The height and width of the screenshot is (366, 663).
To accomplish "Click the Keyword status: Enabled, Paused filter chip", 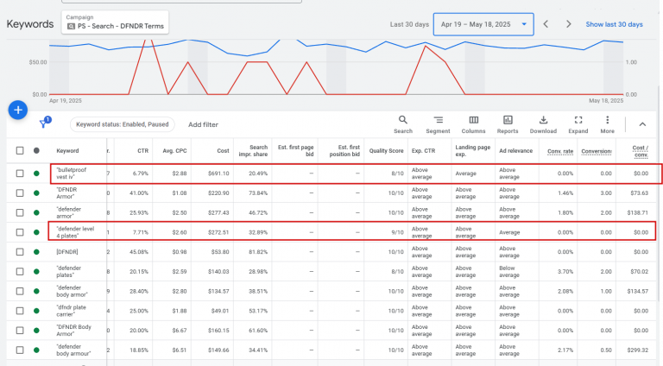I will (x=123, y=124).
